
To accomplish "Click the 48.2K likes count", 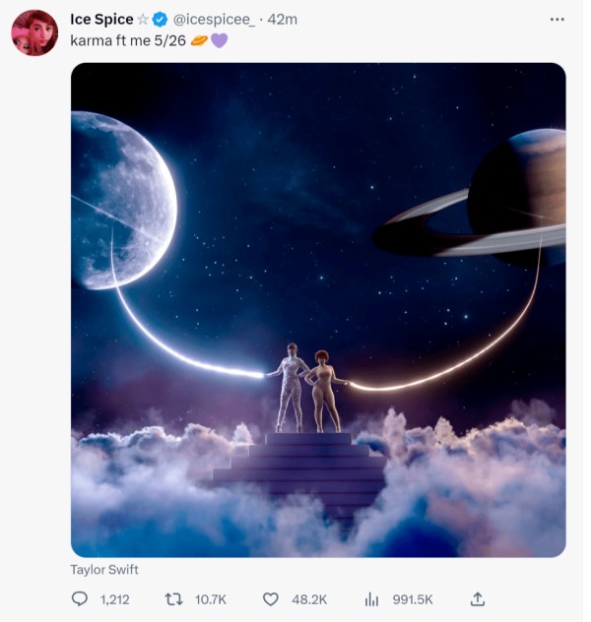I will pos(309,598).
